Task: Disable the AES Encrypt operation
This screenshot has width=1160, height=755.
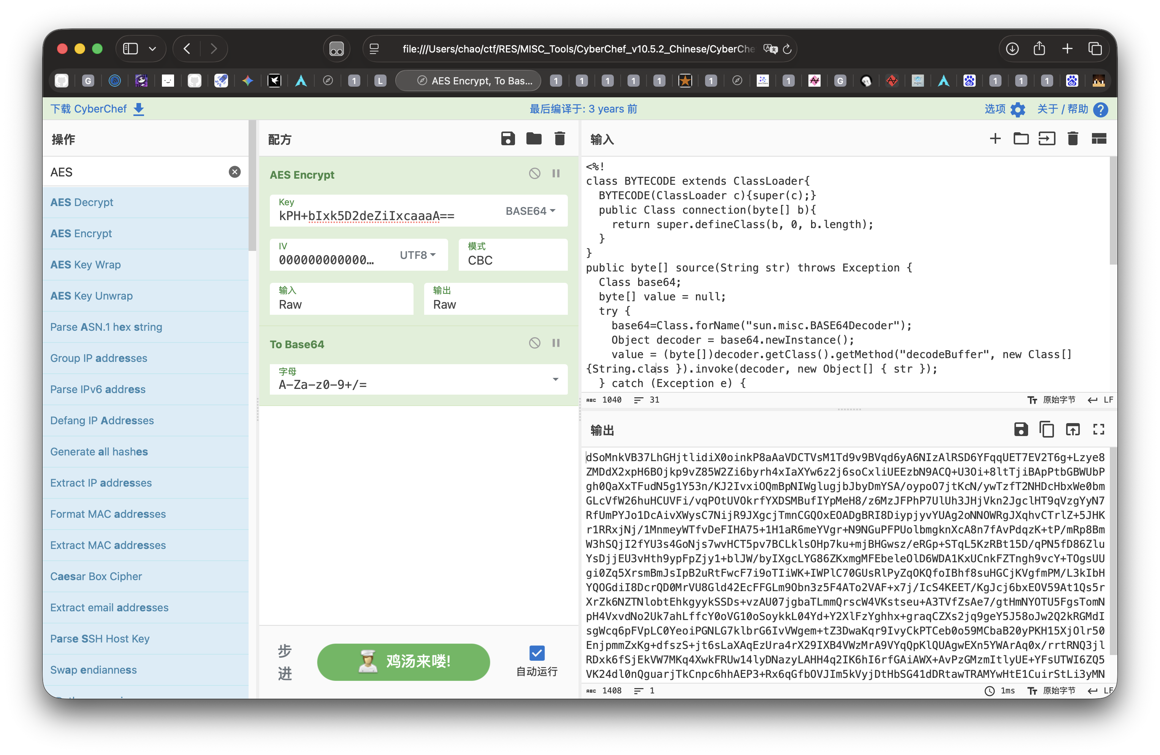Action: (534, 173)
